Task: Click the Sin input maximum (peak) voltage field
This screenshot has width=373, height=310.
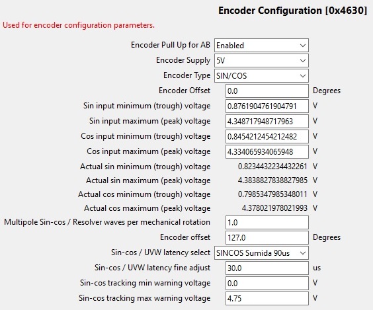Action: click(267, 121)
